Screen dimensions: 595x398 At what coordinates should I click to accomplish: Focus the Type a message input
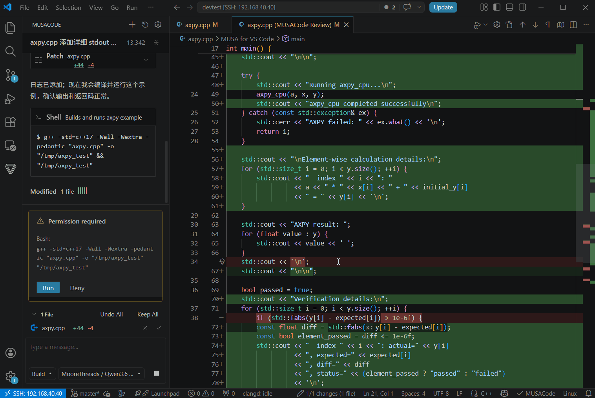[96, 347]
